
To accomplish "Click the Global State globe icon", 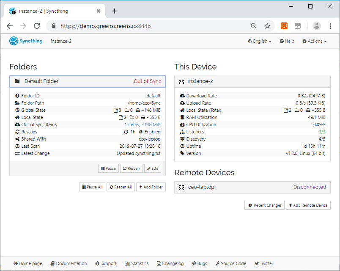I will coord(17,110).
